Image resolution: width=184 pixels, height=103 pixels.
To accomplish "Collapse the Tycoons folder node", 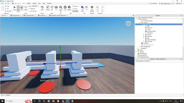I will pos(140,23).
